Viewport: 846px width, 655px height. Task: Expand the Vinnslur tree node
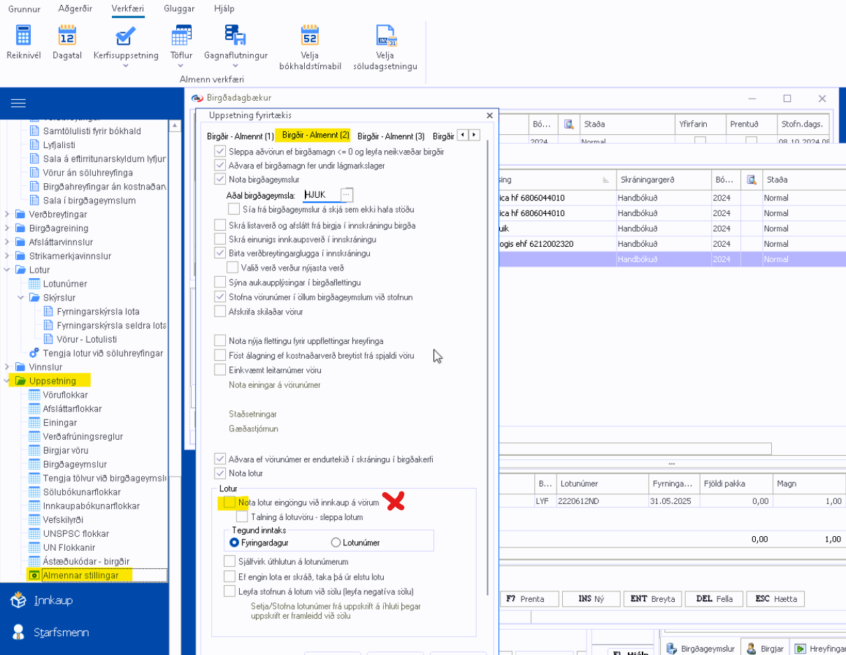click(8, 367)
